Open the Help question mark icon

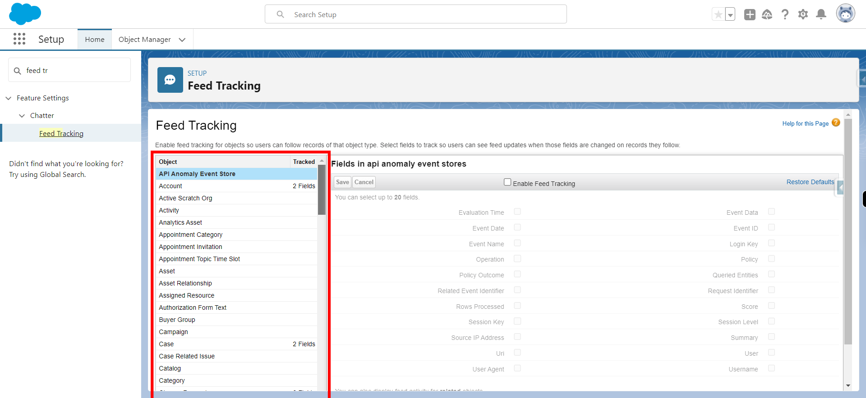click(785, 14)
